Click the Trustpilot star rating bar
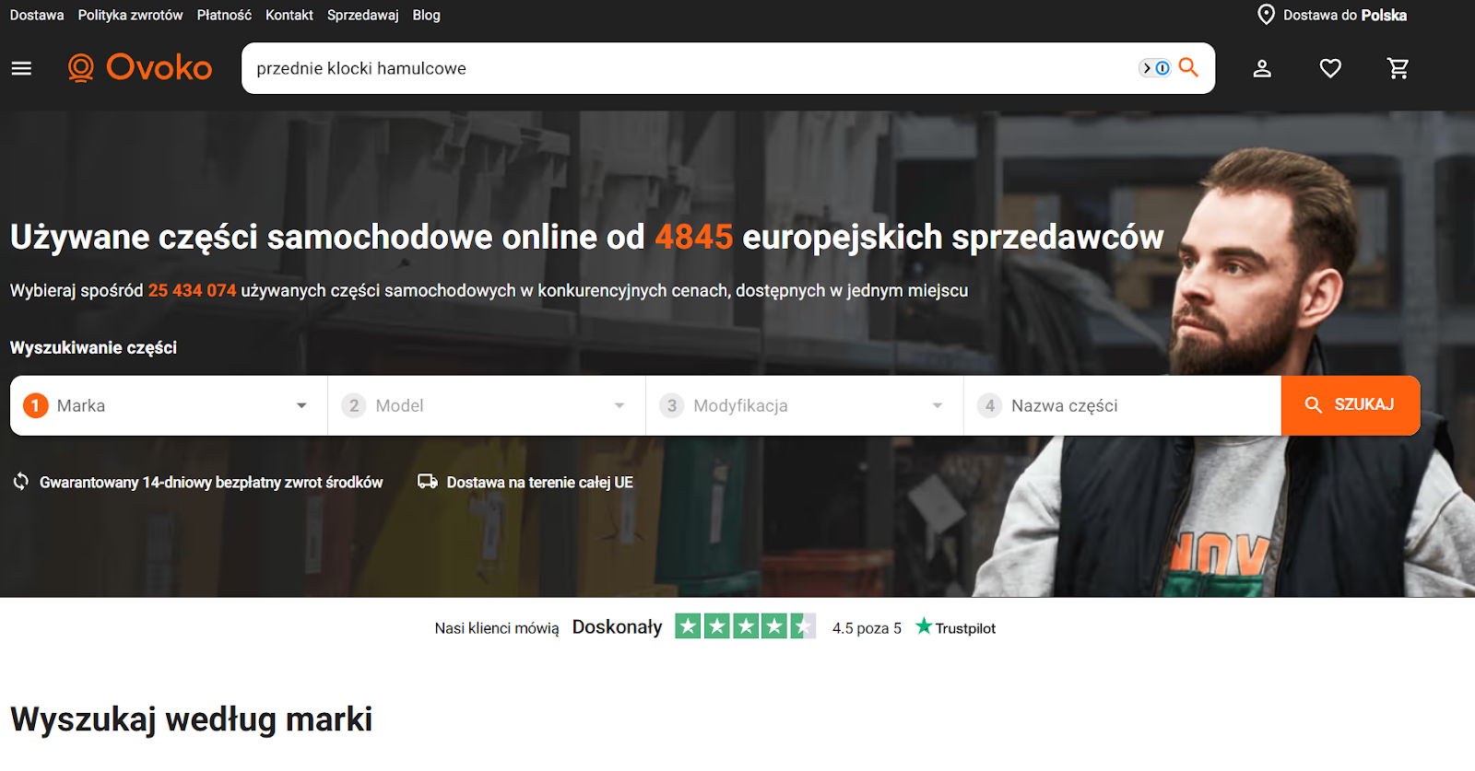This screenshot has width=1475, height=771. [745, 626]
